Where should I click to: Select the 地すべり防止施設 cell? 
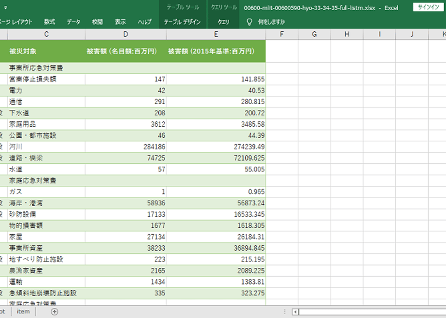[x=46, y=260]
